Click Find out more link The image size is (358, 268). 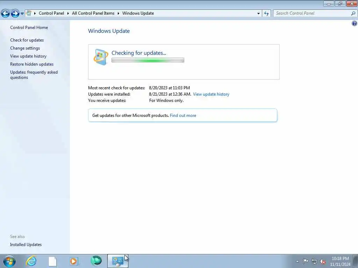click(x=183, y=116)
